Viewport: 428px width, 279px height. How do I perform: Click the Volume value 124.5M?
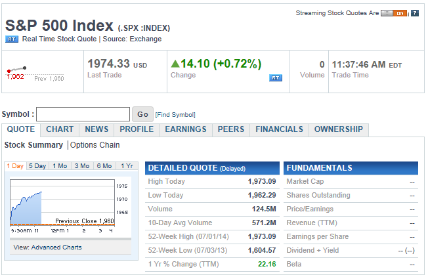click(264, 209)
